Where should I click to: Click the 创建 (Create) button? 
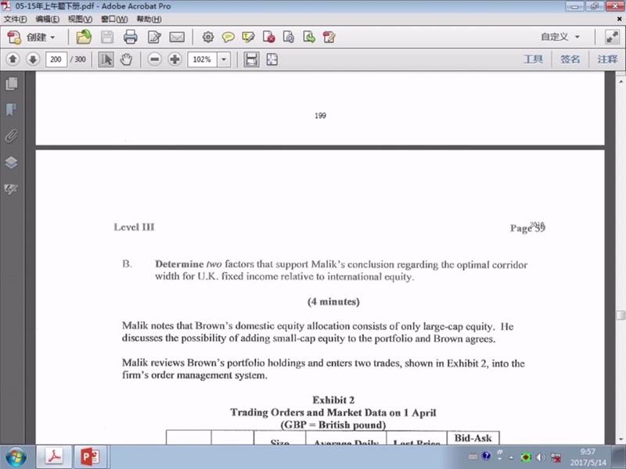tap(31, 38)
